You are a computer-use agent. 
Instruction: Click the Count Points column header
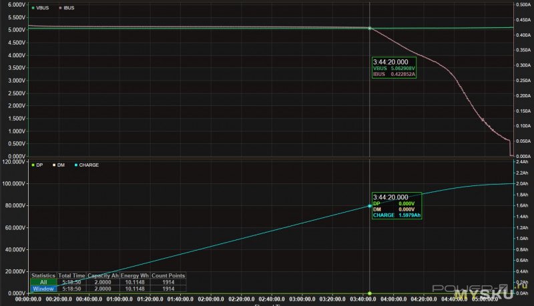[x=168, y=275]
